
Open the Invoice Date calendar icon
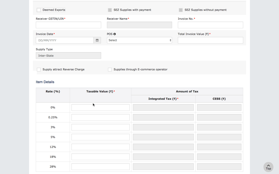click(97, 40)
